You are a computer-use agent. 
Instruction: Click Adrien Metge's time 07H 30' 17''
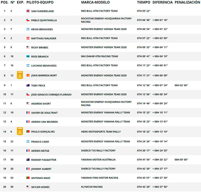[144, 151]
